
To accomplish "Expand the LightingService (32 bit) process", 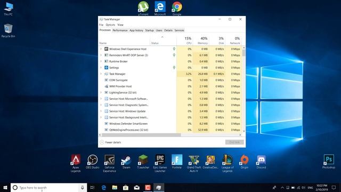I will click(x=101, y=92).
